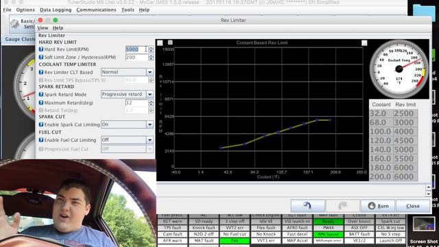The height and width of the screenshot is (247, 439).
Task: Click second small icon in graph header
Action: click(x=170, y=43)
